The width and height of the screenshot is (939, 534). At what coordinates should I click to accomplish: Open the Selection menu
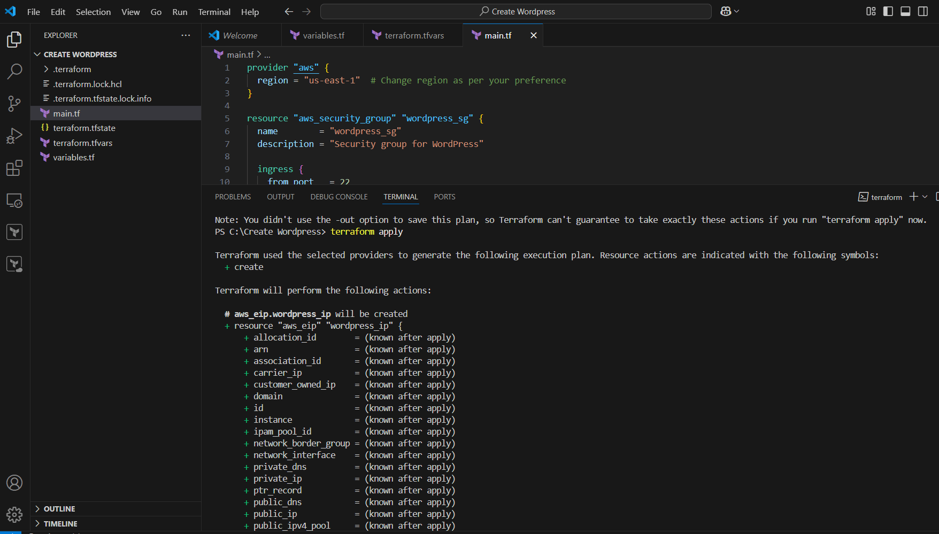(x=93, y=12)
